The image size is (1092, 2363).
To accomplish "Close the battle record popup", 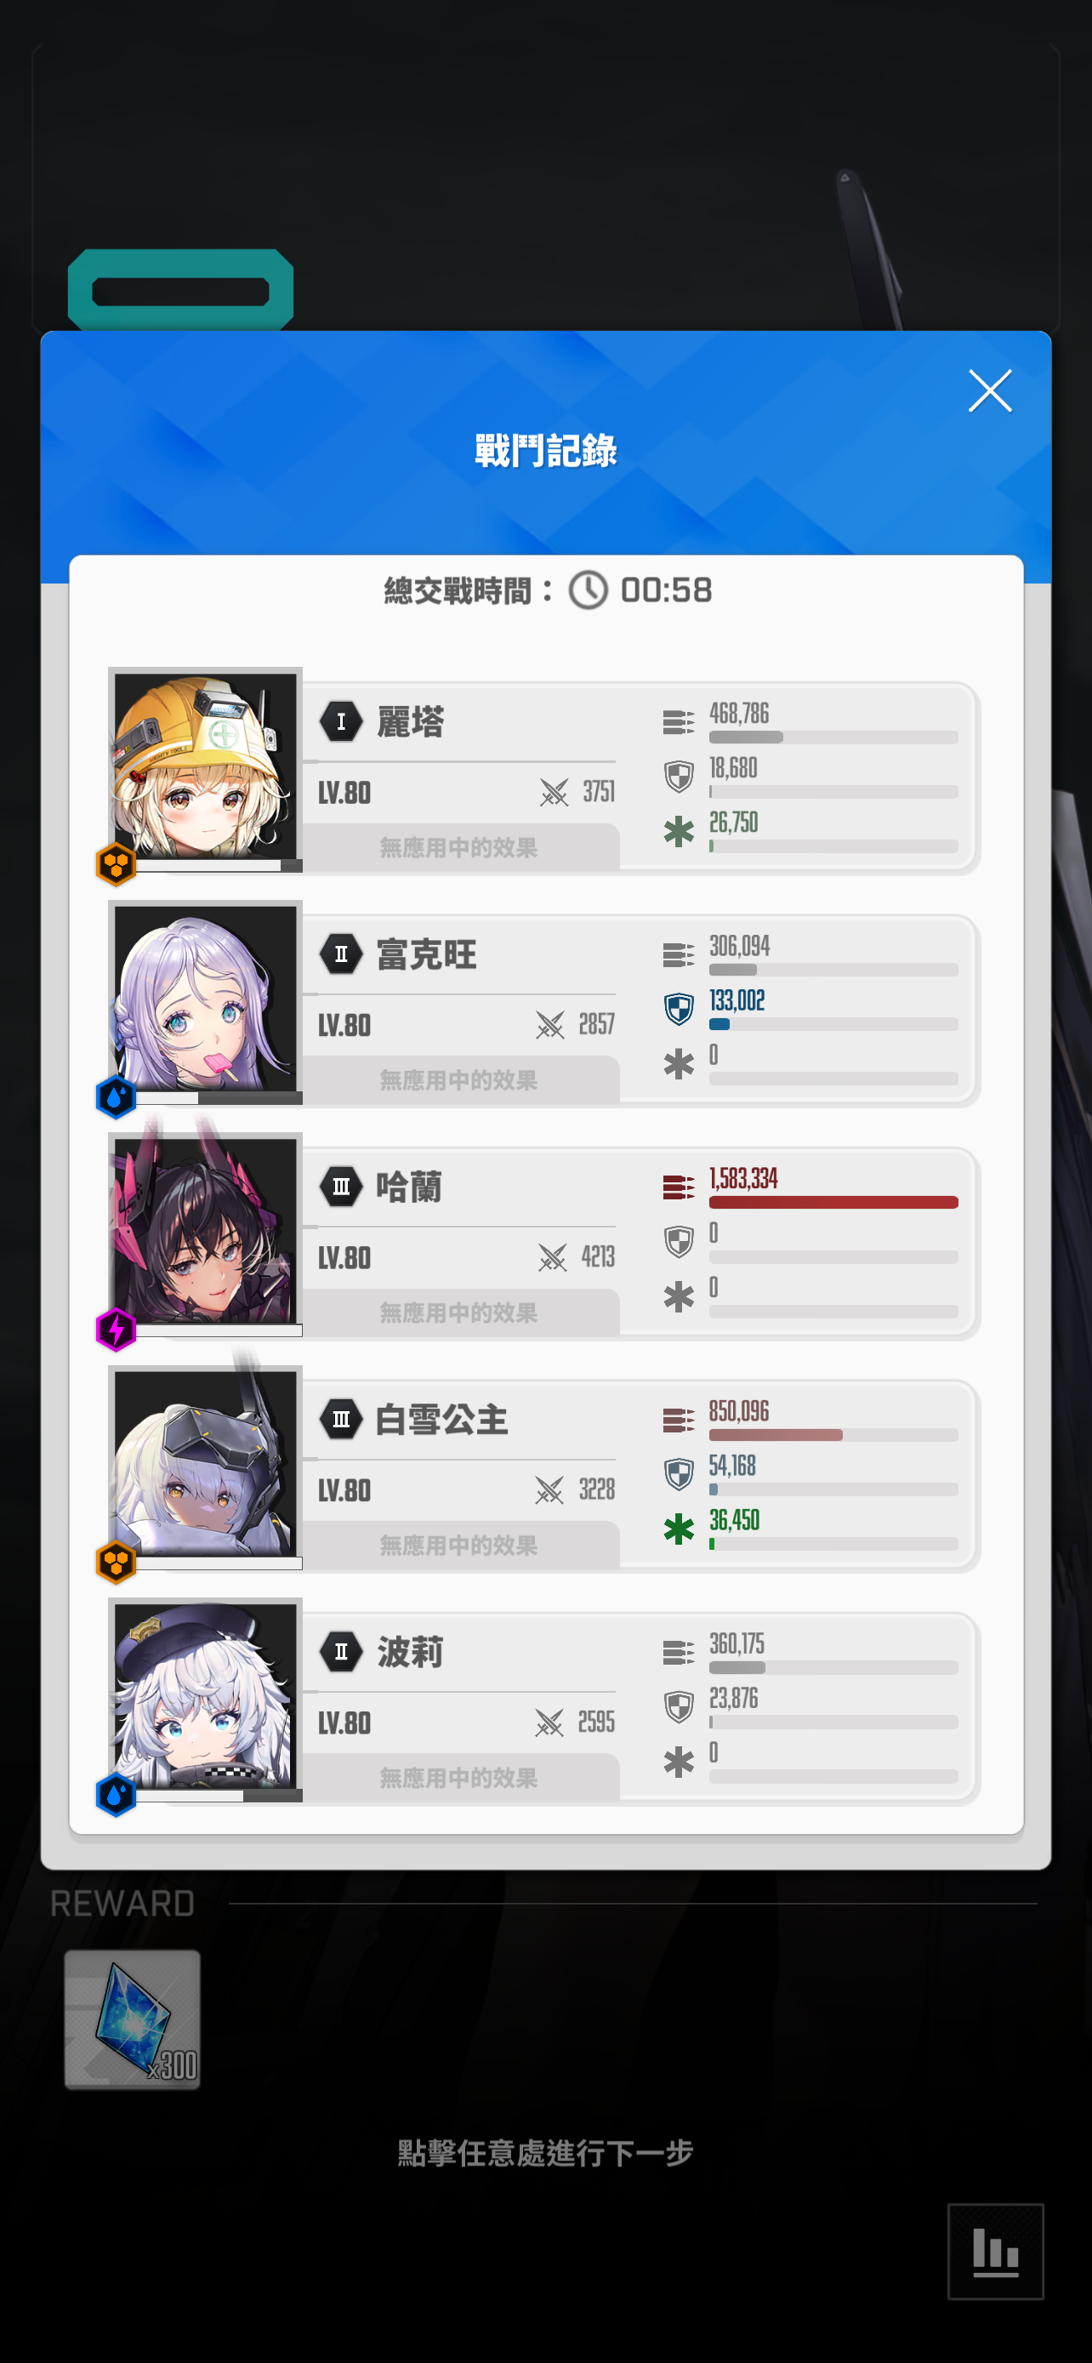I will 989,391.
